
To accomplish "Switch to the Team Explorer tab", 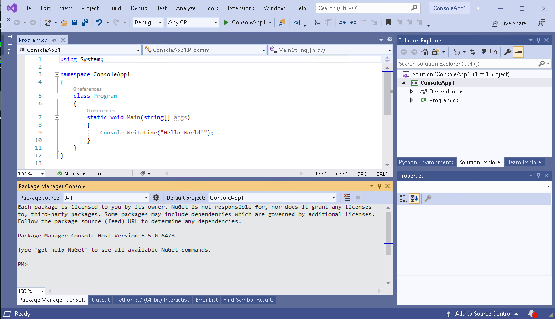I will click(x=525, y=162).
